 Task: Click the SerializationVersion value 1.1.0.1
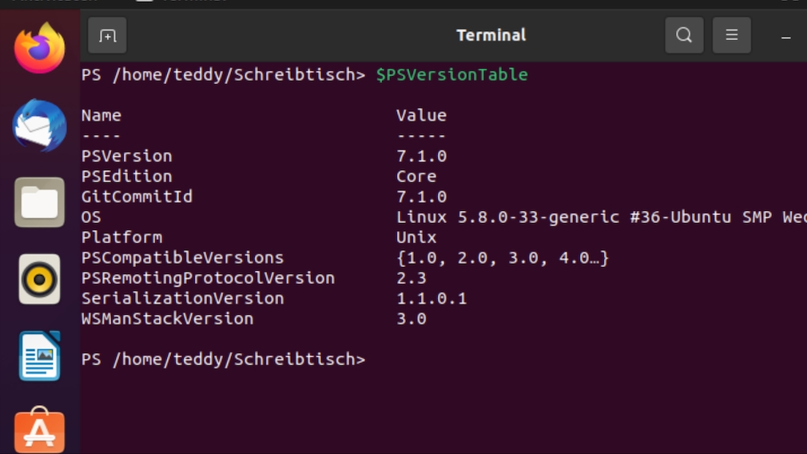pyautogui.click(x=431, y=299)
